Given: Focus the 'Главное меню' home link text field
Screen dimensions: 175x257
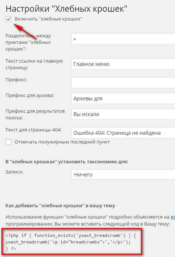Looking at the screenshot, I should click(x=123, y=64).
